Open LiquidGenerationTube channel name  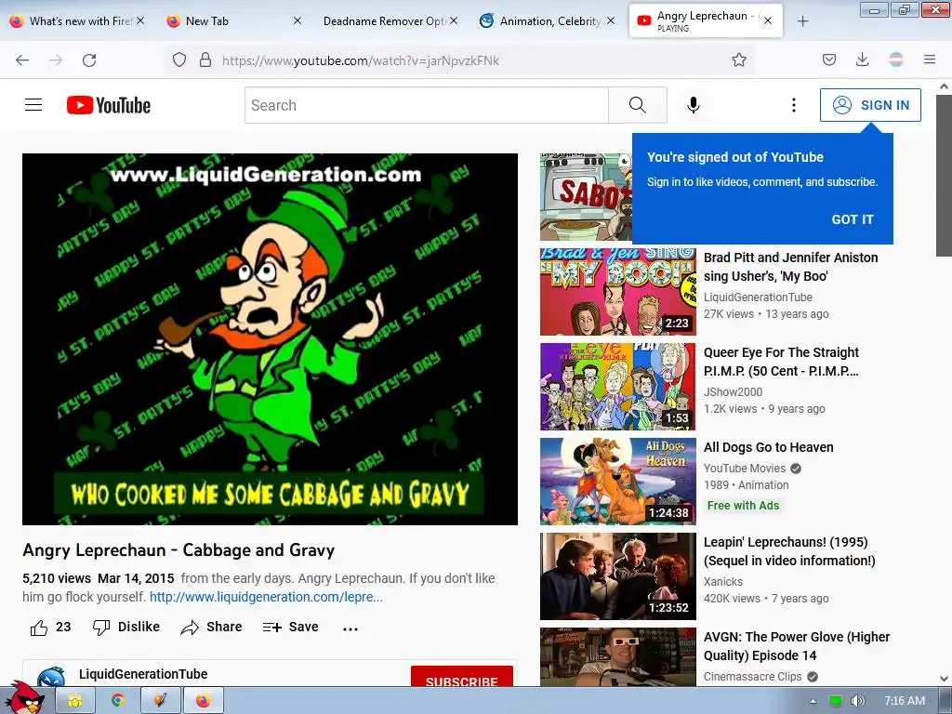pyautogui.click(x=143, y=674)
